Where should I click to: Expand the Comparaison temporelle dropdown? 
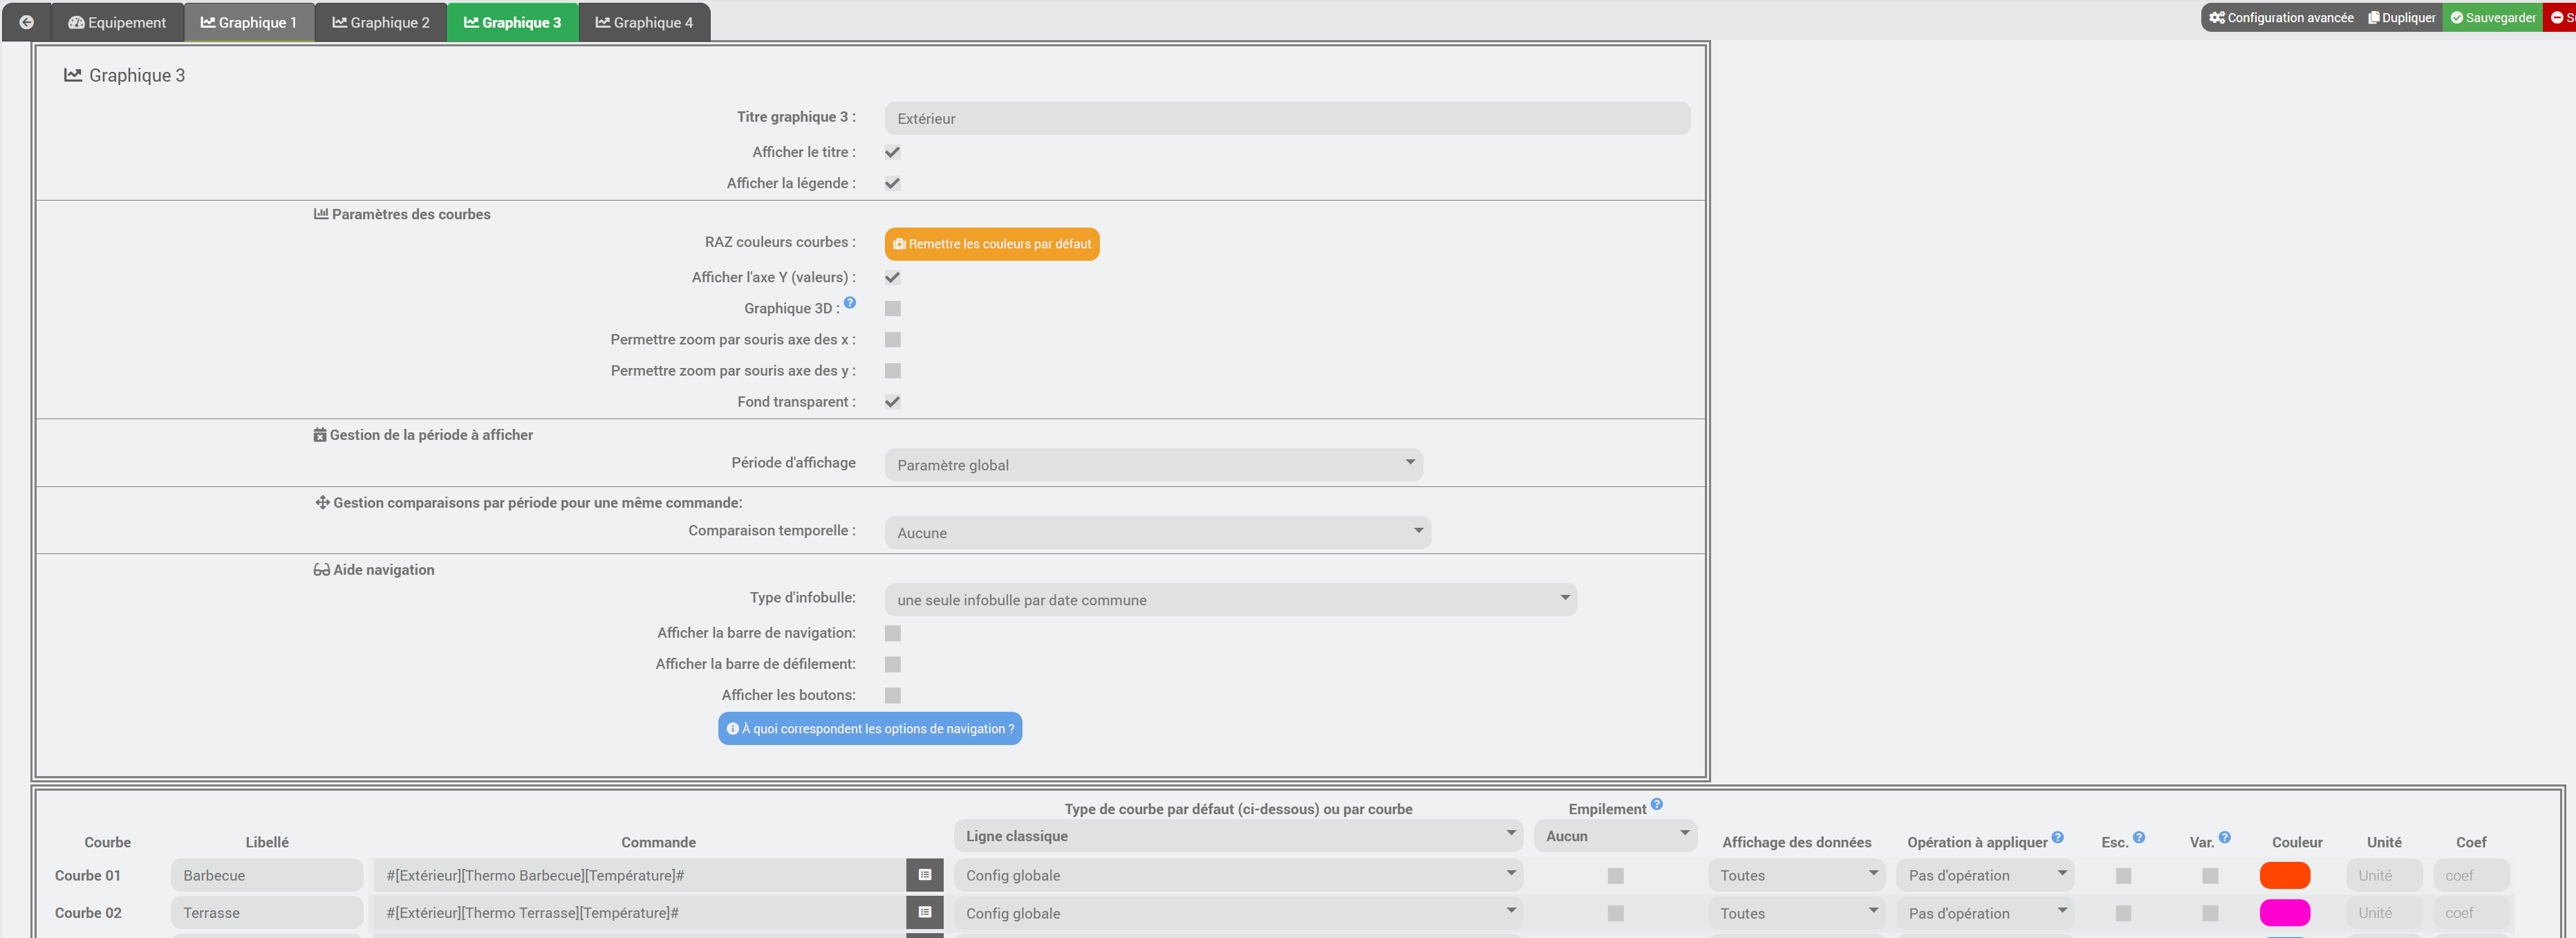(1157, 533)
